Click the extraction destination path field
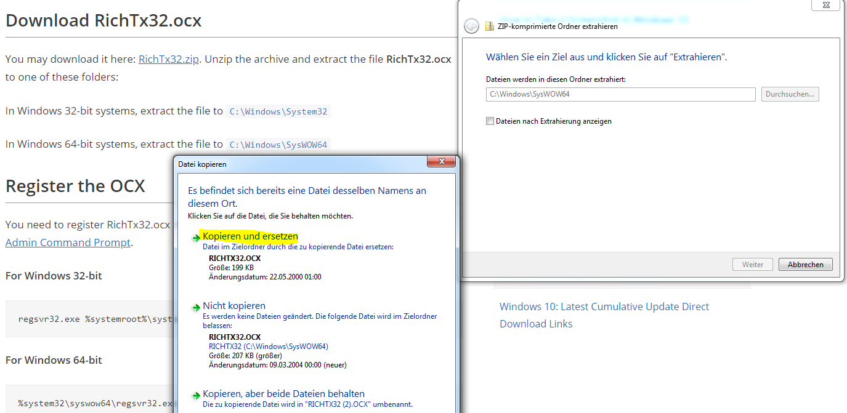The width and height of the screenshot is (847, 413). (x=620, y=94)
